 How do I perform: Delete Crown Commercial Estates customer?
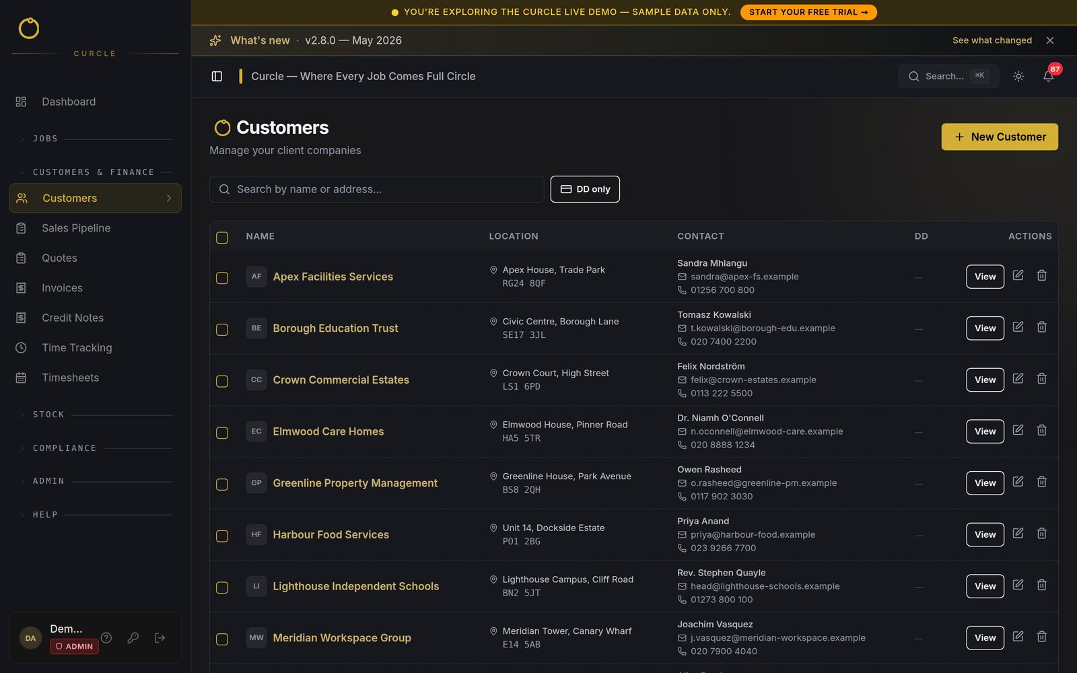(1041, 379)
